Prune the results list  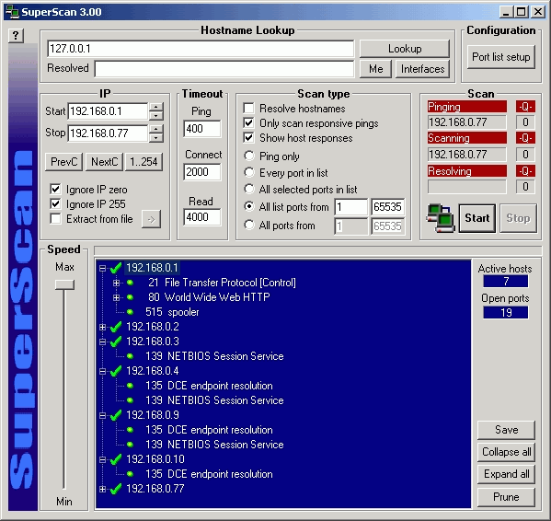click(506, 497)
